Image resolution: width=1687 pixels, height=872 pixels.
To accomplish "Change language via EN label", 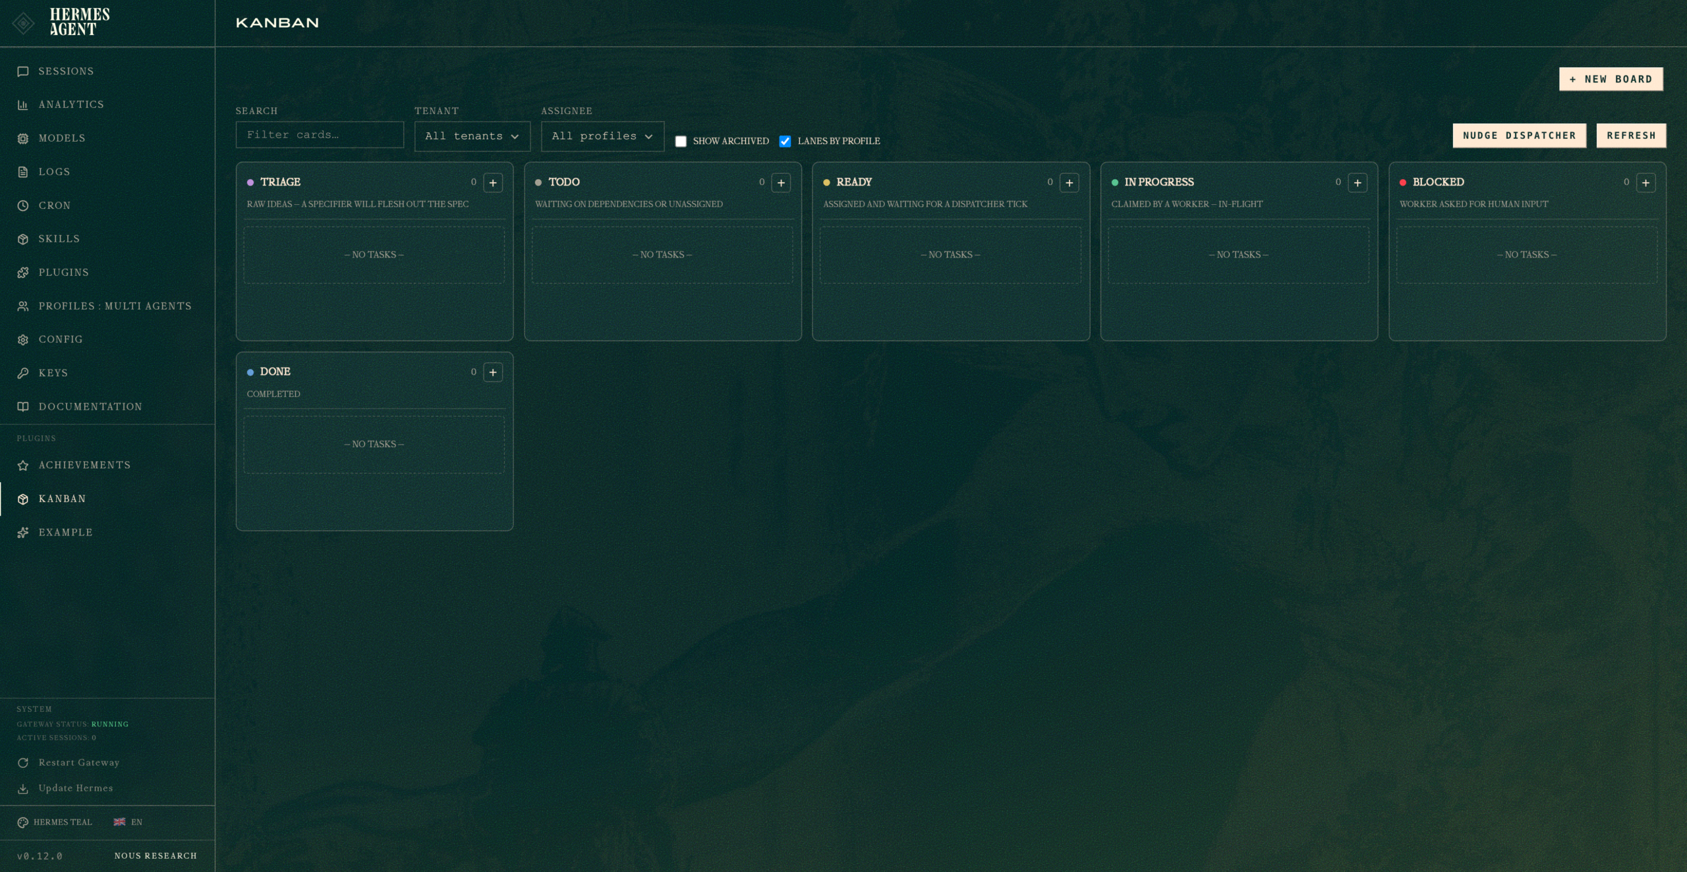I will click(136, 823).
